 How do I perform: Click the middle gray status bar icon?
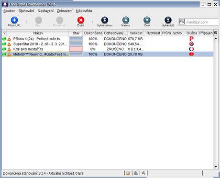pyautogui.click(x=136, y=173)
